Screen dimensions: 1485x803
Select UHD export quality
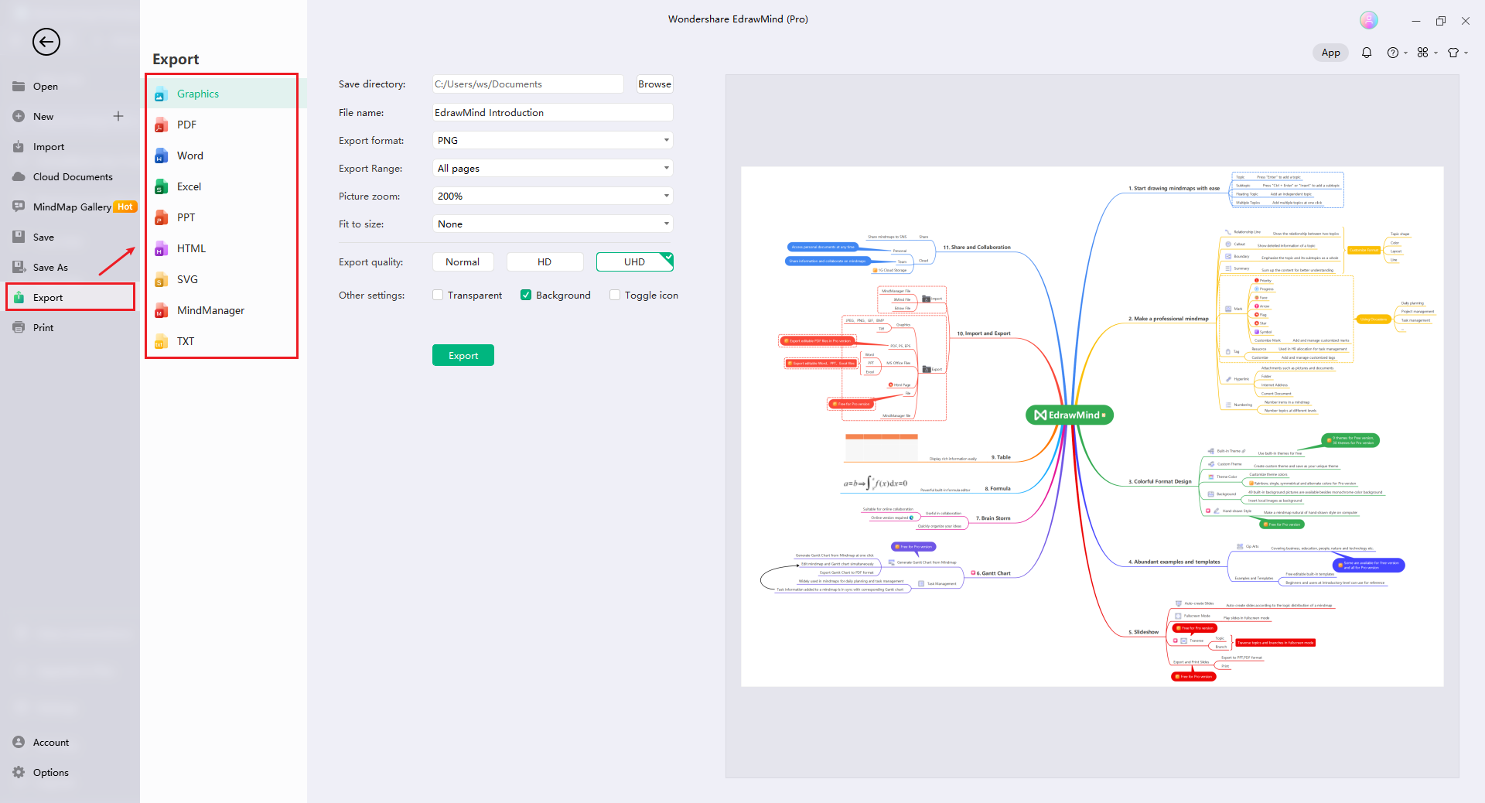[634, 262]
